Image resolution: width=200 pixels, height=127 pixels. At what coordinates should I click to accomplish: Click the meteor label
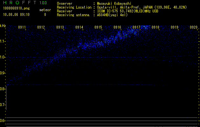(45, 10)
